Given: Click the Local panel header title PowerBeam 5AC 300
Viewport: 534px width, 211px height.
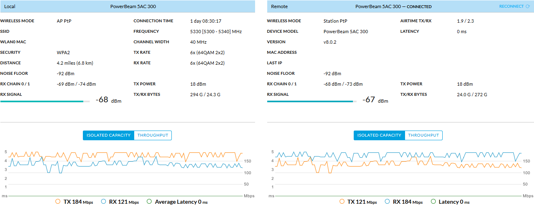Looking at the screenshot, I should pos(133,6).
